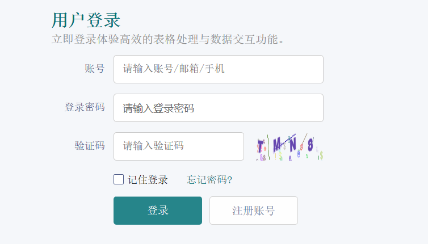Click the digit 8 in the captcha image
428x244 pixels.
310,144
